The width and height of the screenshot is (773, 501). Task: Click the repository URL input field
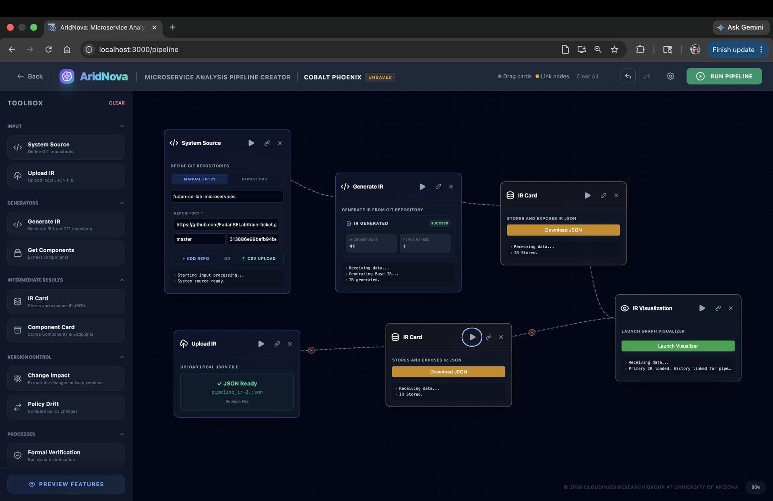point(226,224)
